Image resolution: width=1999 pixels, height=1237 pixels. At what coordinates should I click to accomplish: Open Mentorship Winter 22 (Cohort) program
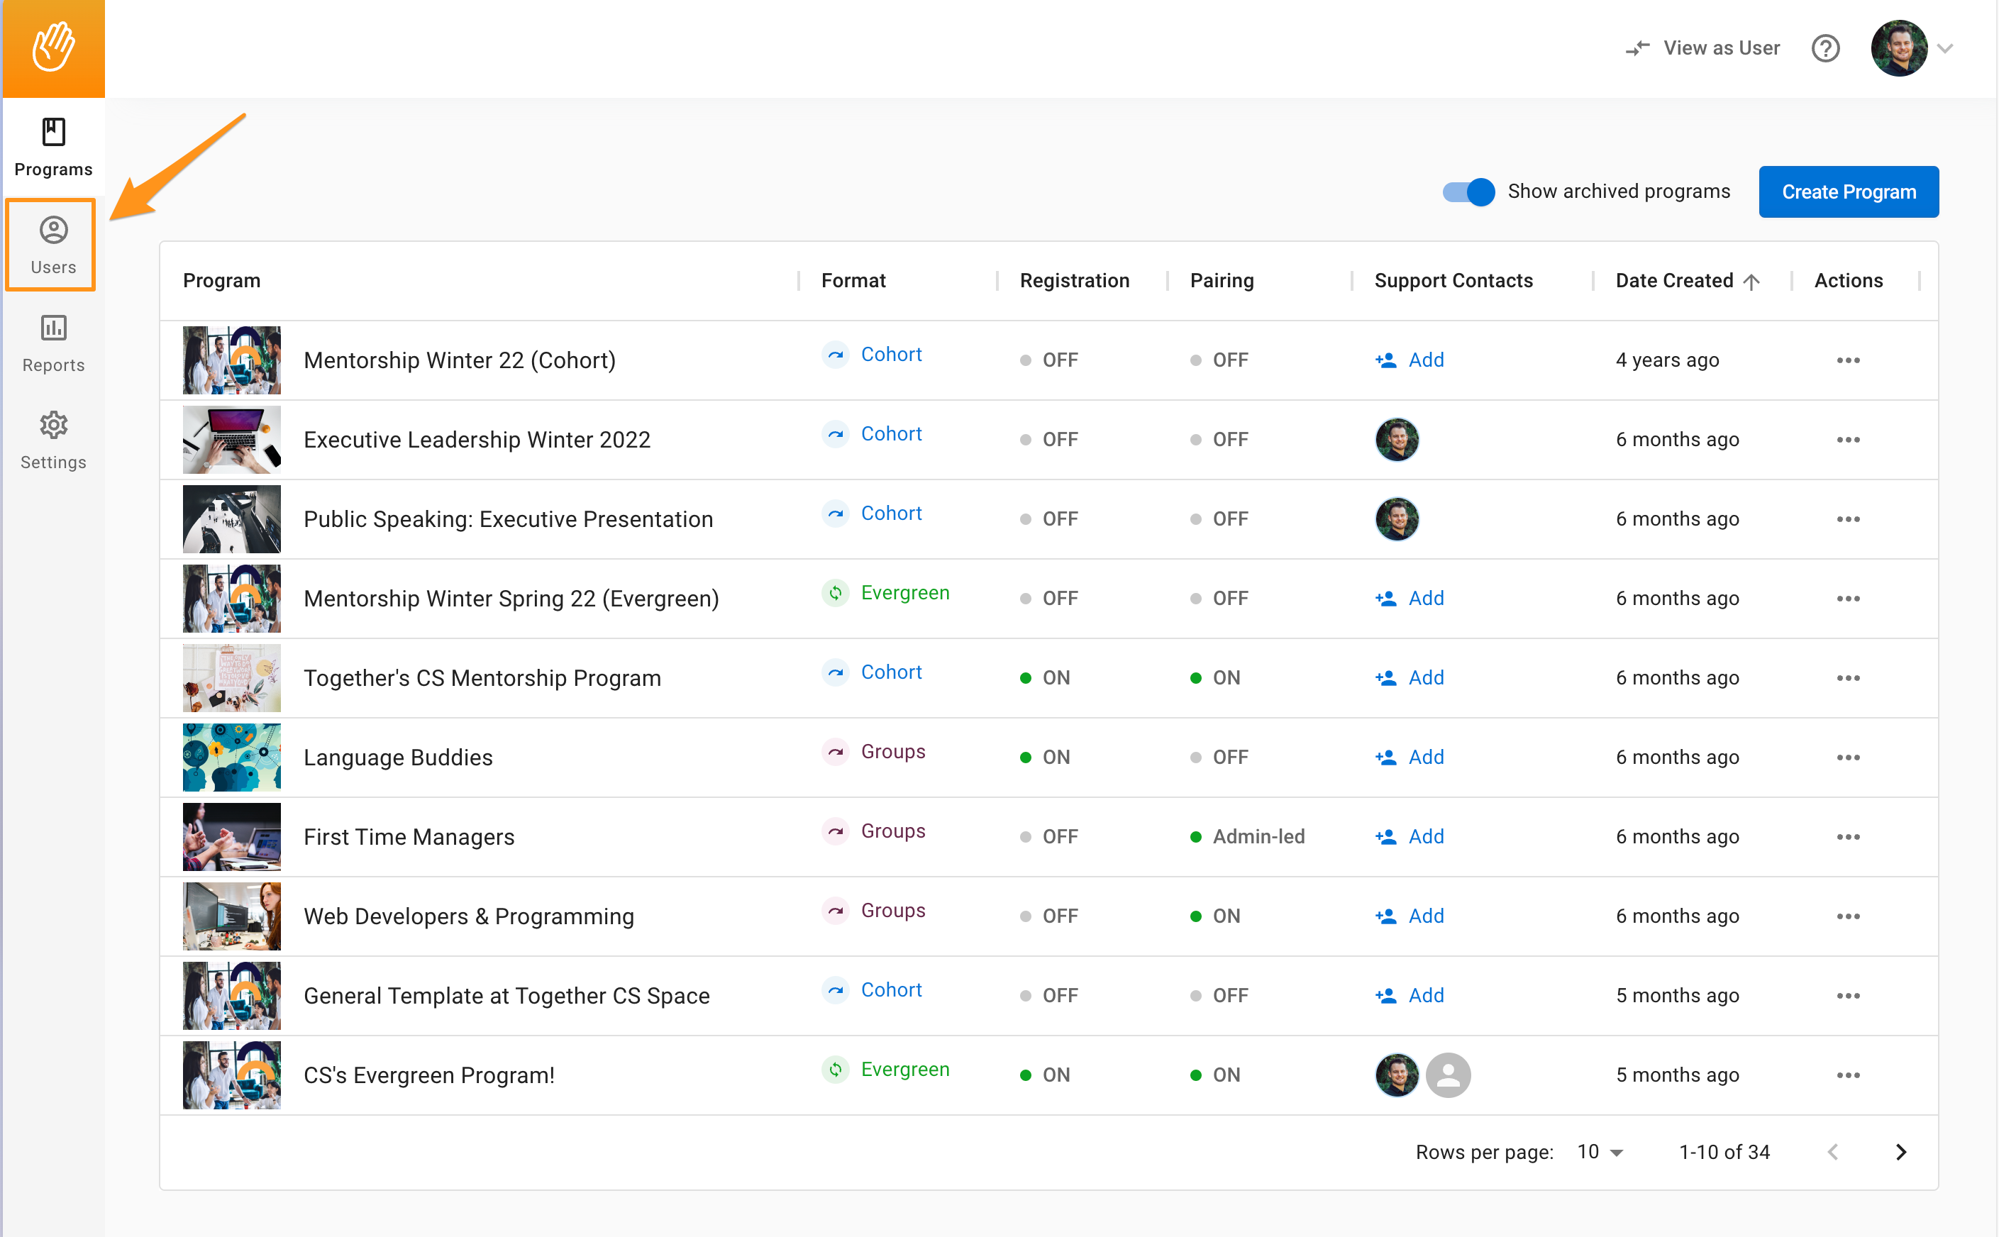(x=459, y=360)
